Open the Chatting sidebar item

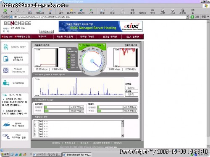(15, 83)
